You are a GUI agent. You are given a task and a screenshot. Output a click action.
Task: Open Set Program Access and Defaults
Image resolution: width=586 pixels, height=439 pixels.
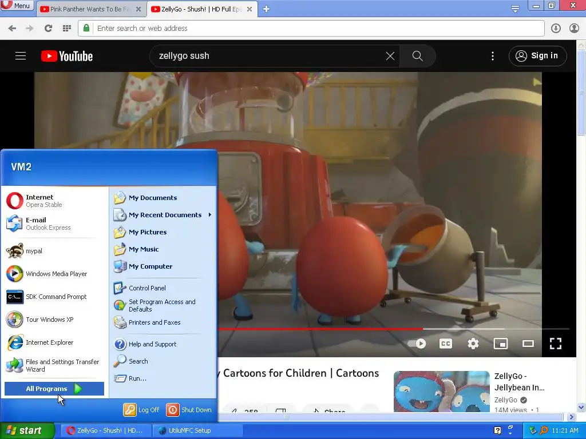(x=163, y=305)
